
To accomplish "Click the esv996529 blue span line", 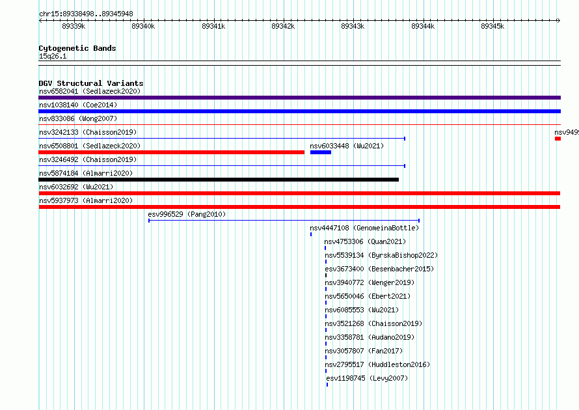I will click(x=284, y=221).
